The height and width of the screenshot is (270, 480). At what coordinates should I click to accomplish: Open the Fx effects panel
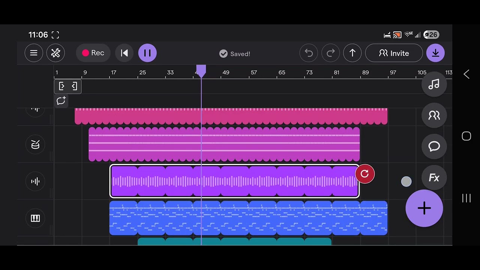pos(434,178)
